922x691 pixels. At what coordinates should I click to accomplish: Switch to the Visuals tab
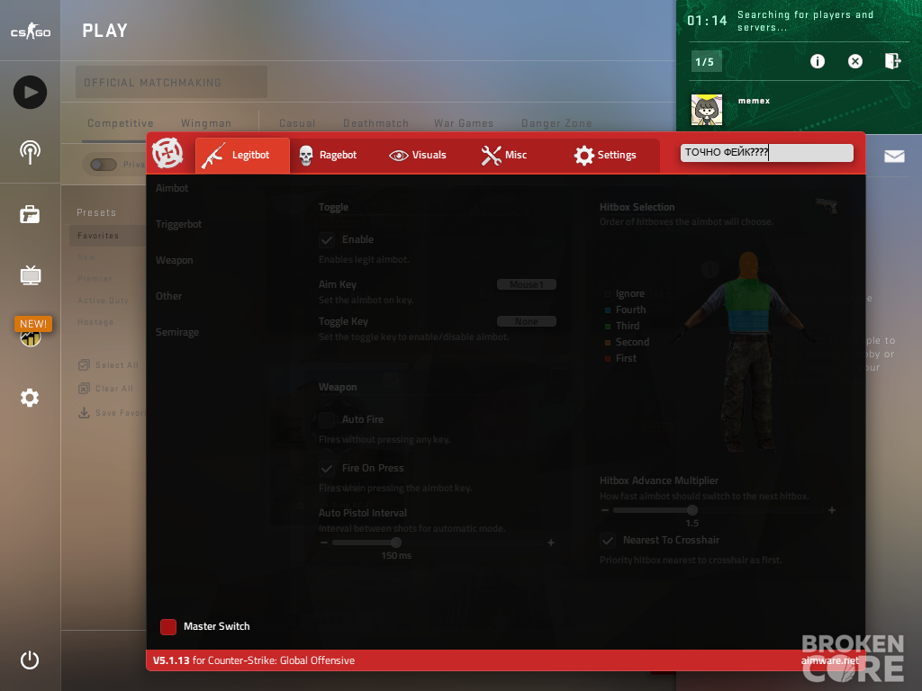click(x=418, y=155)
